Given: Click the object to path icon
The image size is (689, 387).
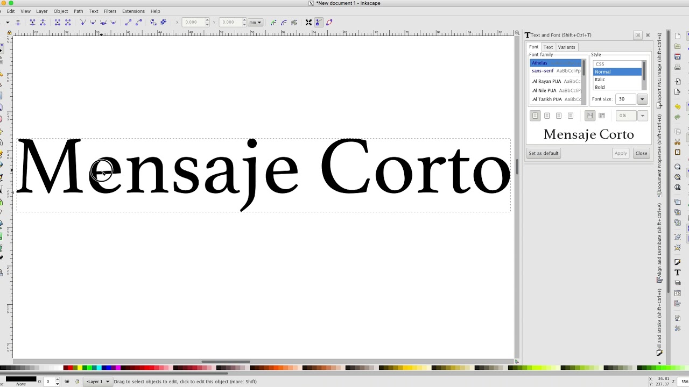Looking at the screenshot, I should click(x=153, y=22).
